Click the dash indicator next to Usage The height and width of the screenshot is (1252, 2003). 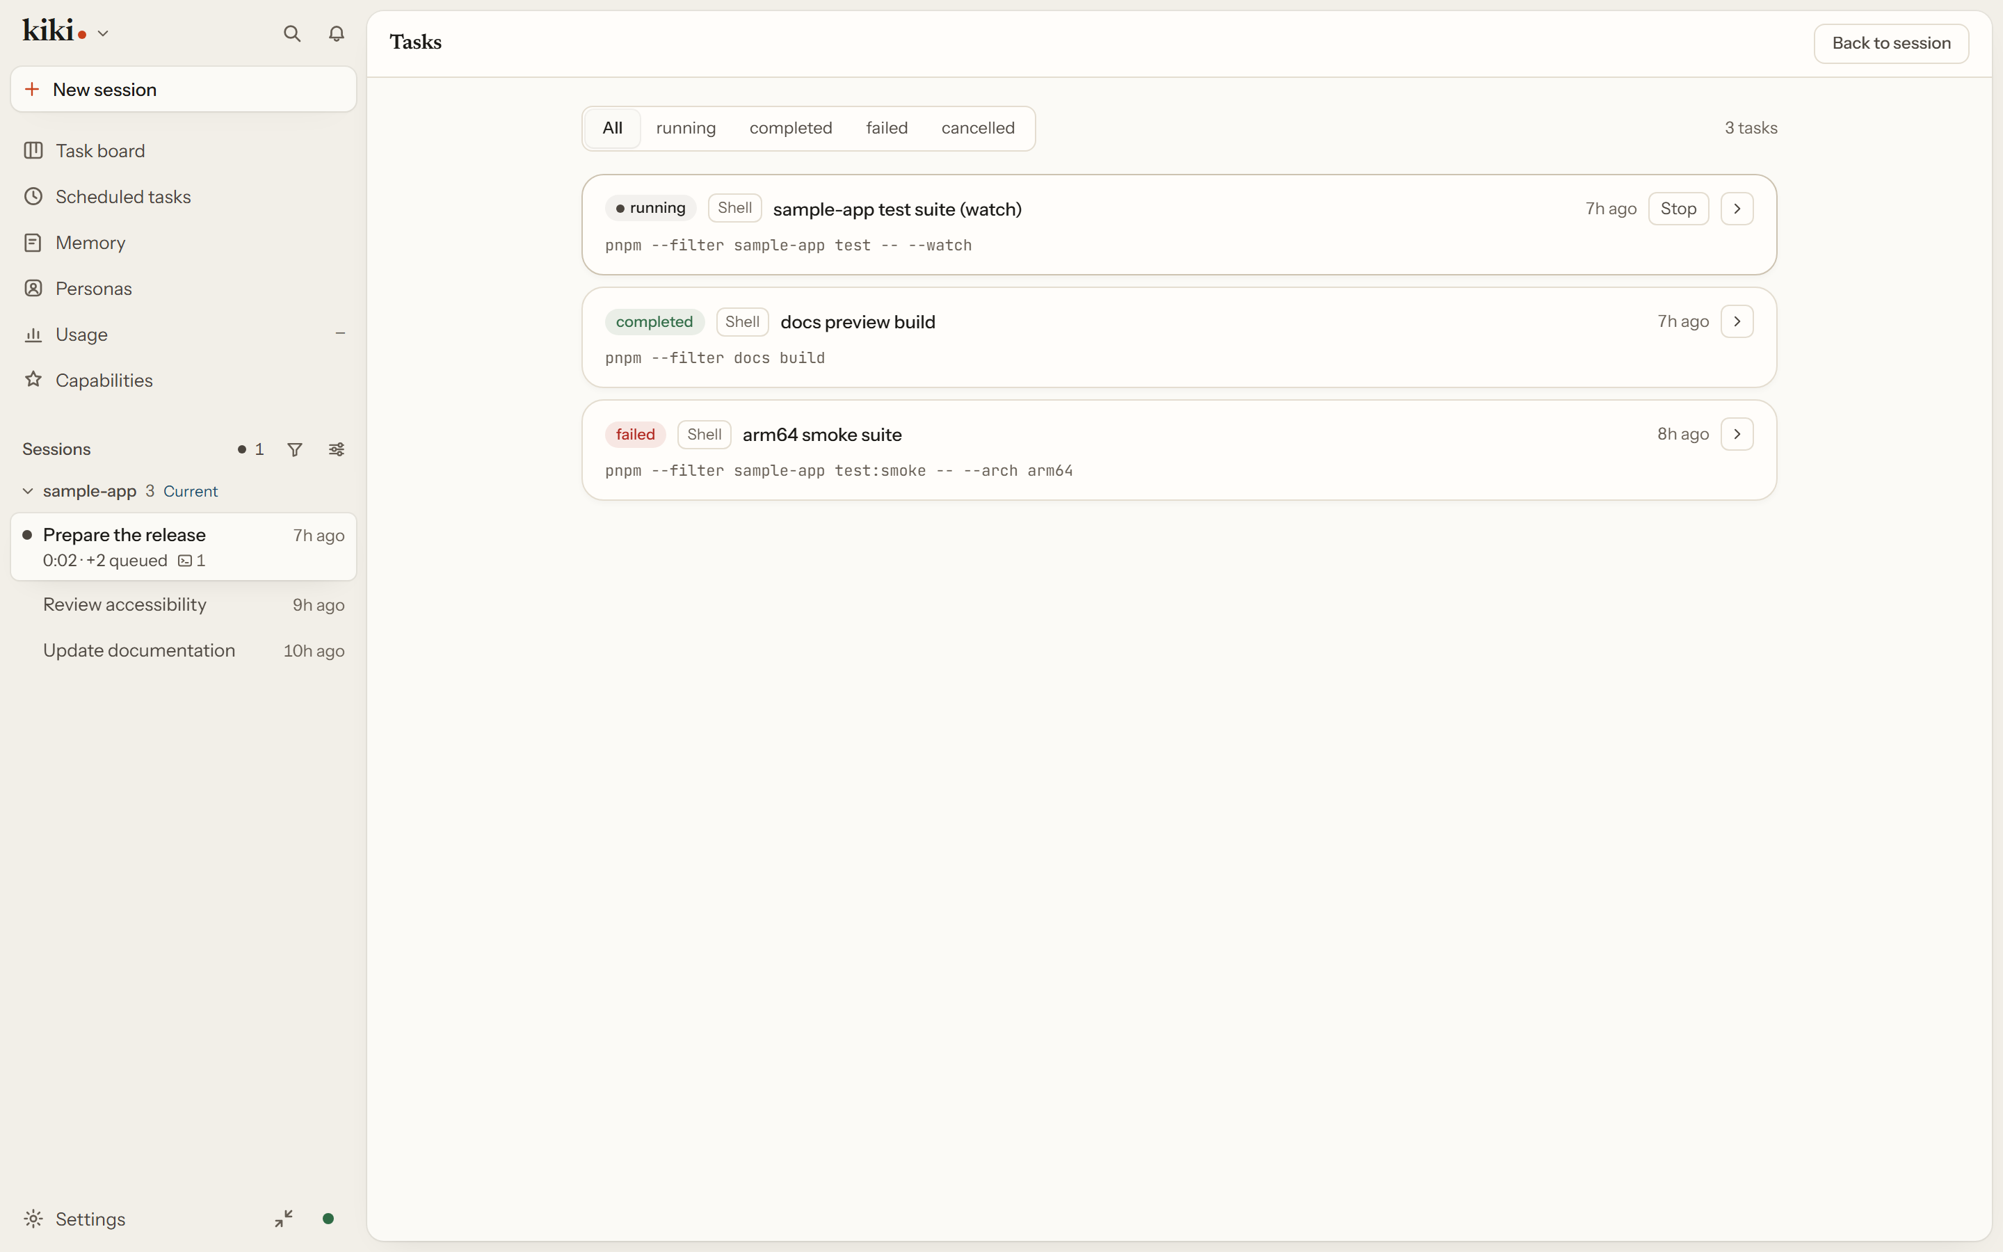[340, 334]
